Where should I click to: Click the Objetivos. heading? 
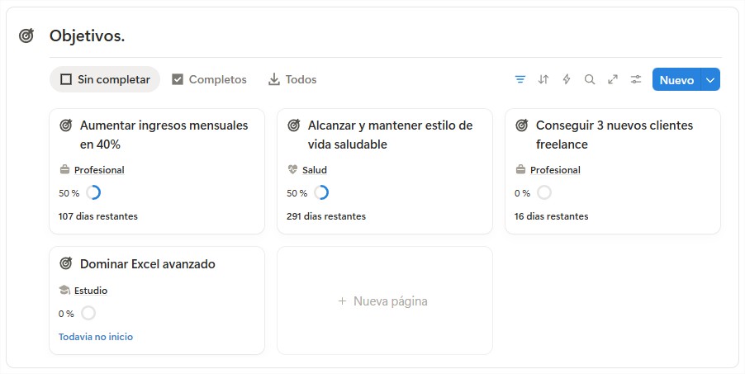[87, 36]
